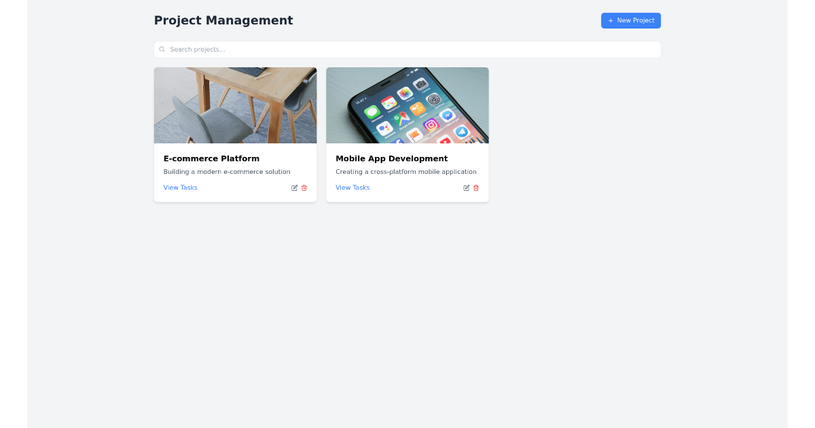Create a new project
This screenshot has height=428, width=815.
tap(630, 20)
